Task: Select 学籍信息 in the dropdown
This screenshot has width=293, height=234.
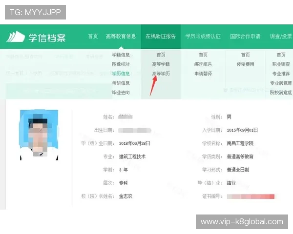Action: point(121,55)
